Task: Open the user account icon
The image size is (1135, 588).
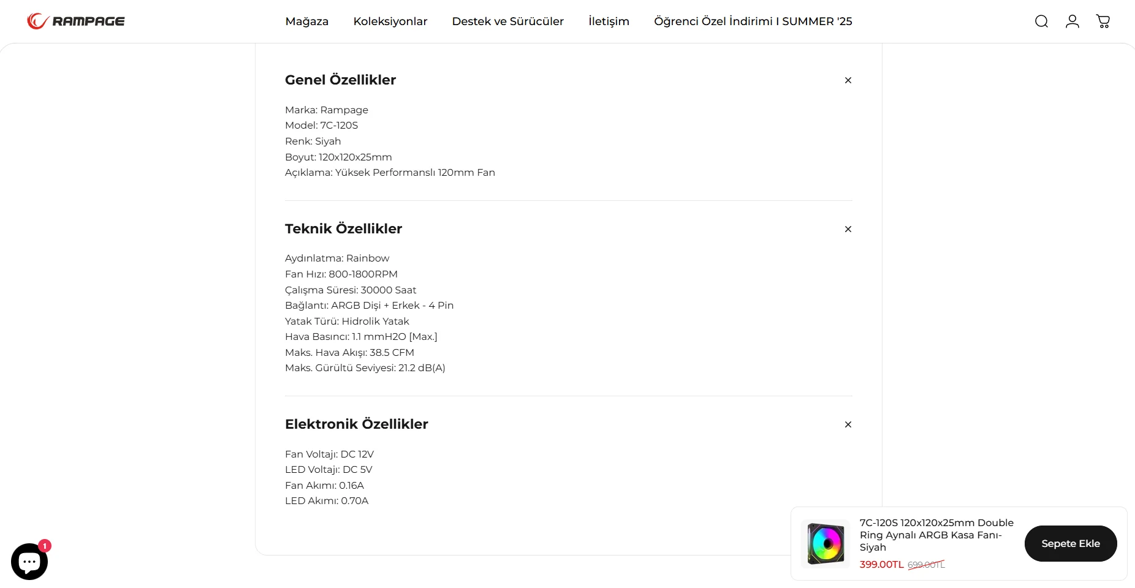Action: pos(1072,21)
